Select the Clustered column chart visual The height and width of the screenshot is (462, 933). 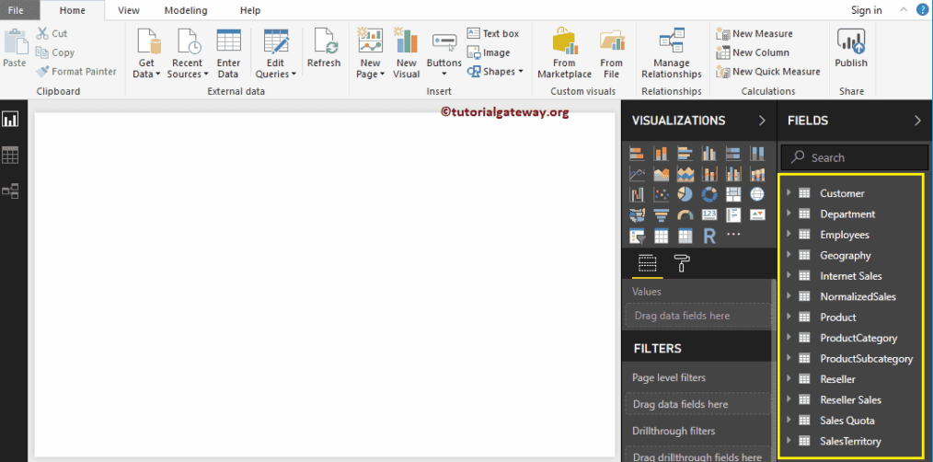click(709, 154)
